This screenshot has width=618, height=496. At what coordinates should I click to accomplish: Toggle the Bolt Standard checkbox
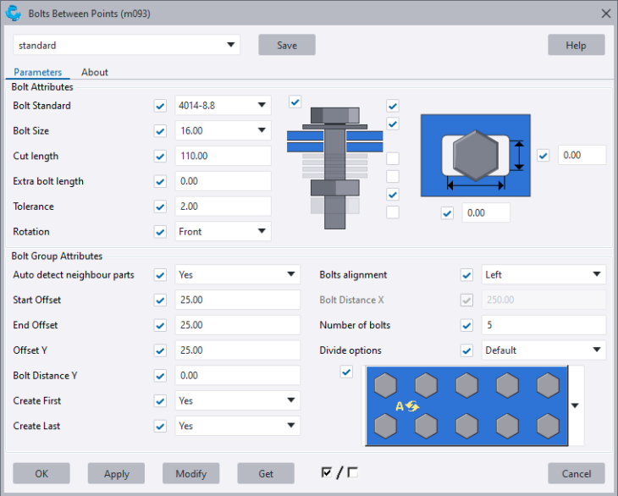pyautogui.click(x=160, y=106)
